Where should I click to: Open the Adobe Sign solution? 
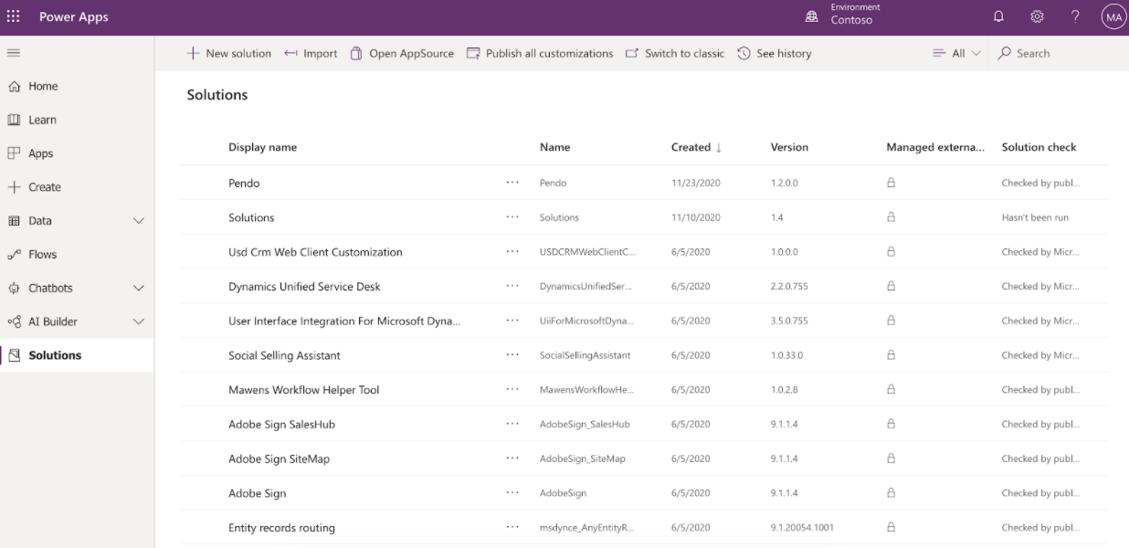(257, 493)
